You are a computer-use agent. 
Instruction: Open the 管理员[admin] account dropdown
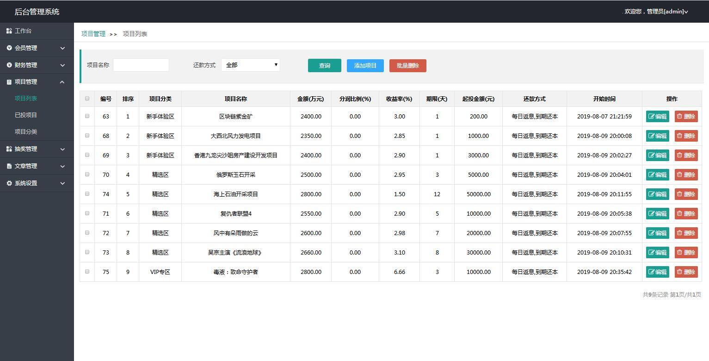[x=656, y=11]
